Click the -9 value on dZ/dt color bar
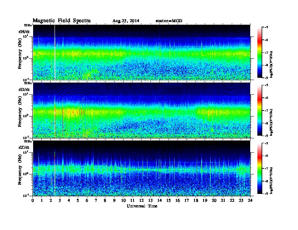 coord(266,194)
